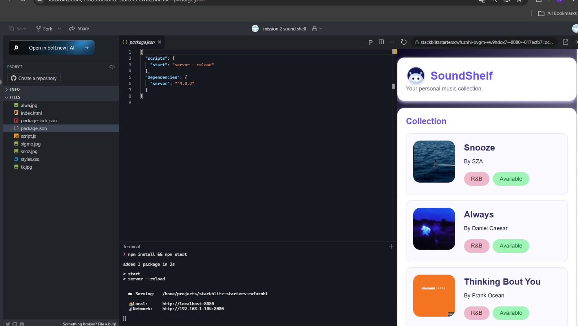Click the Snooze song title

click(x=479, y=148)
